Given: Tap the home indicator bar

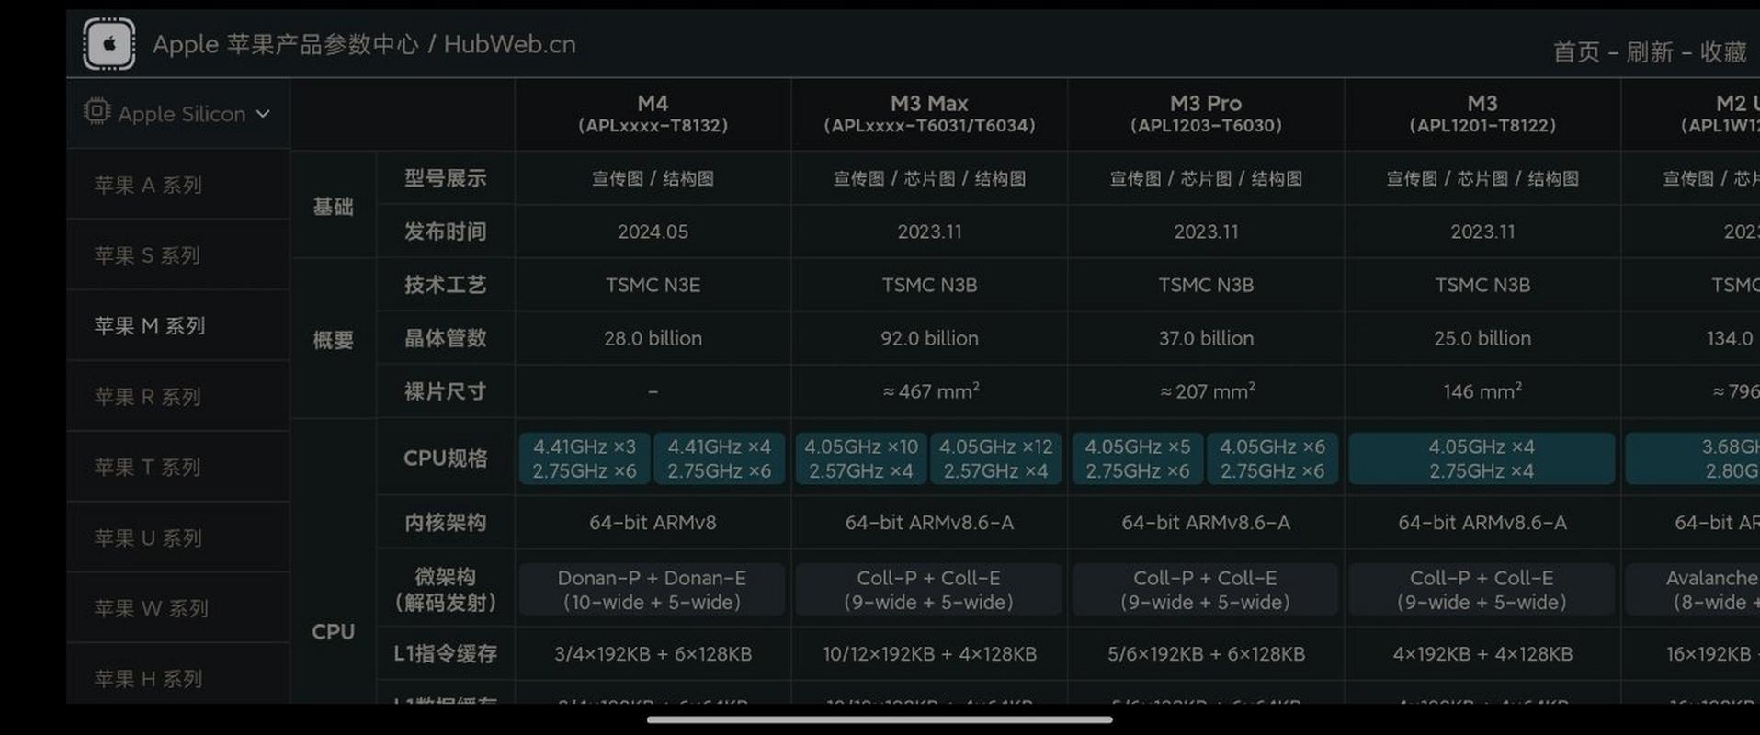Looking at the screenshot, I should tap(880, 719).
